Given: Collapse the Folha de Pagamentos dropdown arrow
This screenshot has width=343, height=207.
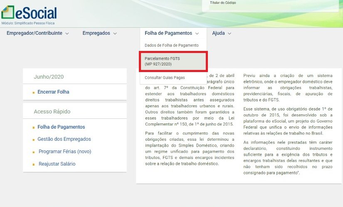Looking at the screenshot, I should point(197,34).
